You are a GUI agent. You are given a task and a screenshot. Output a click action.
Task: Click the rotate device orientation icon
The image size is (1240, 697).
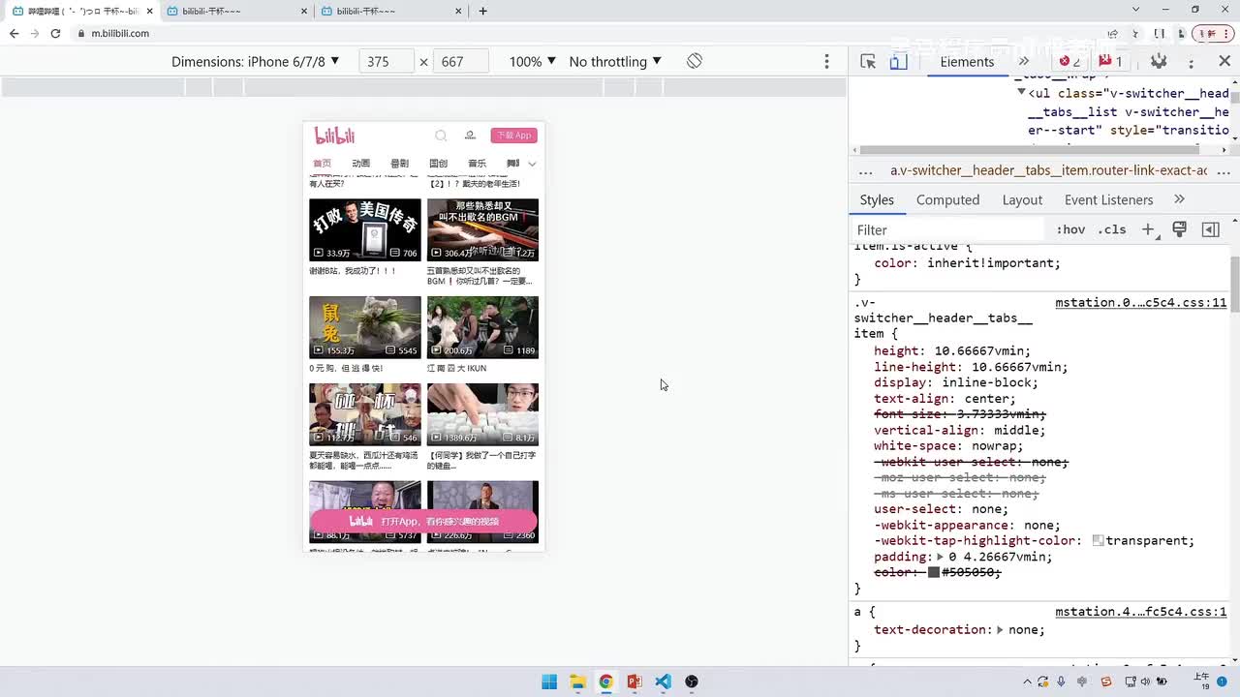click(x=695, y=61)
